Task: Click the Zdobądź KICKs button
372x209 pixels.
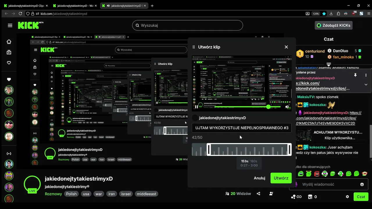Action: tap(334, 25)
